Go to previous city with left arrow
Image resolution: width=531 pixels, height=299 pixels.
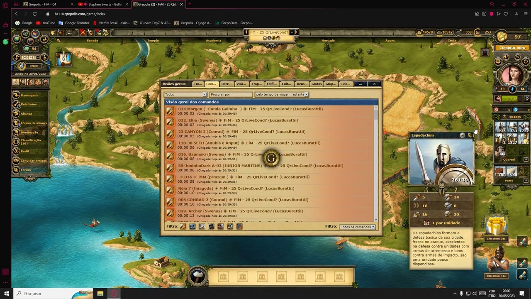click(x=246, y=32)
